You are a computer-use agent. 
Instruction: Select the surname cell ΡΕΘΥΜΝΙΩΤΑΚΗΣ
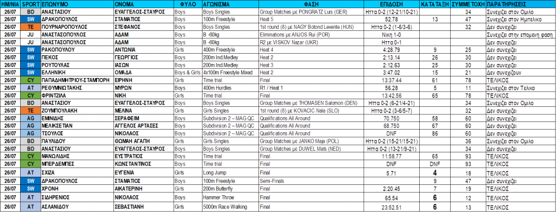click(x=77, y=88)
